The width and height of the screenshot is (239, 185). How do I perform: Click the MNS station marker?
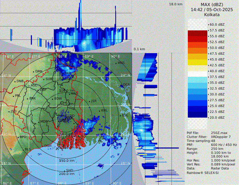click(116, 63)
